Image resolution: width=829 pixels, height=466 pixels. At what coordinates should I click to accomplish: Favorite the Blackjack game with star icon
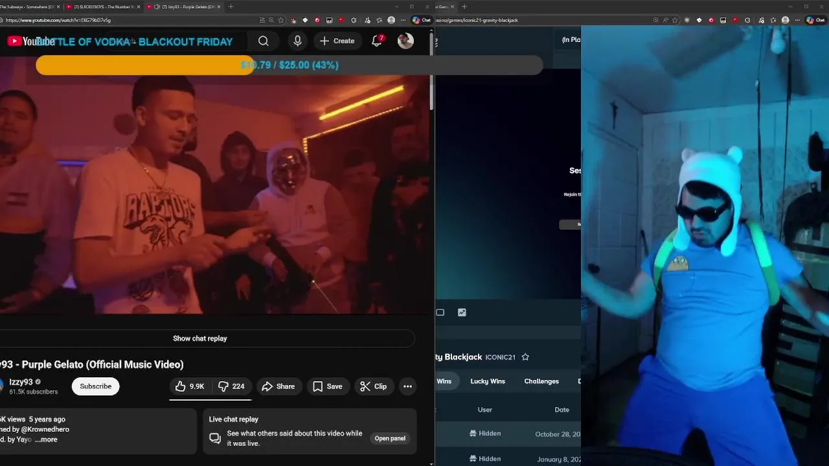coord(525,357)
